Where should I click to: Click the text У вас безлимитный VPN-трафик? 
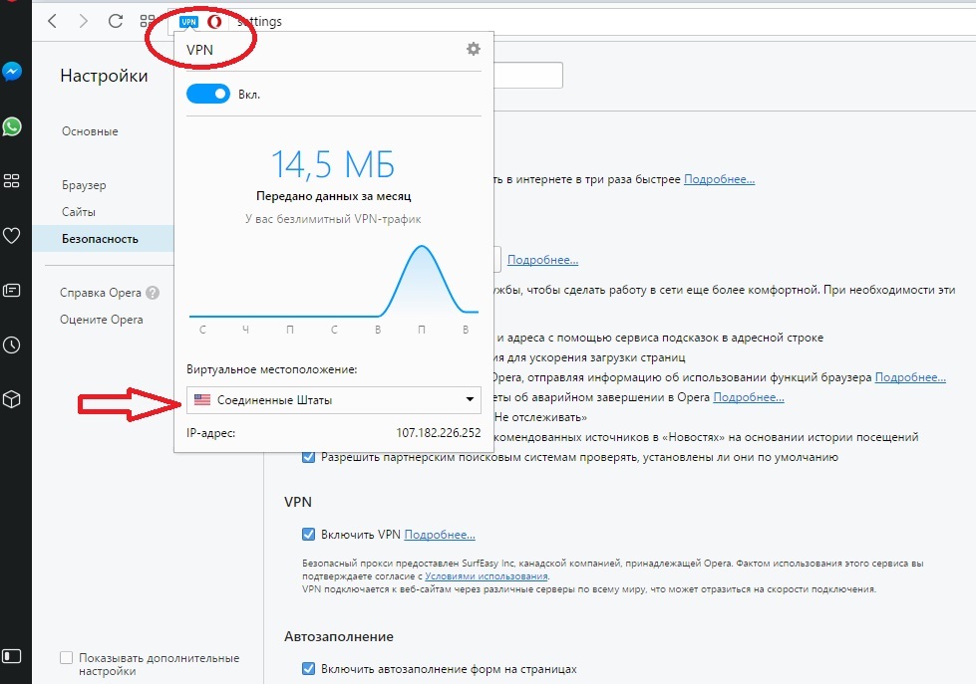[333, 219]
